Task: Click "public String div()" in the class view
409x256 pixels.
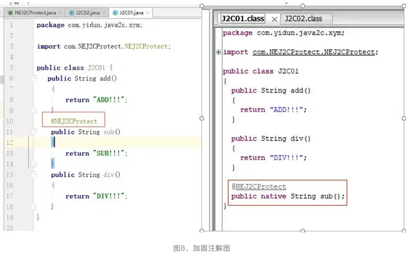Action: coord(271,139)
